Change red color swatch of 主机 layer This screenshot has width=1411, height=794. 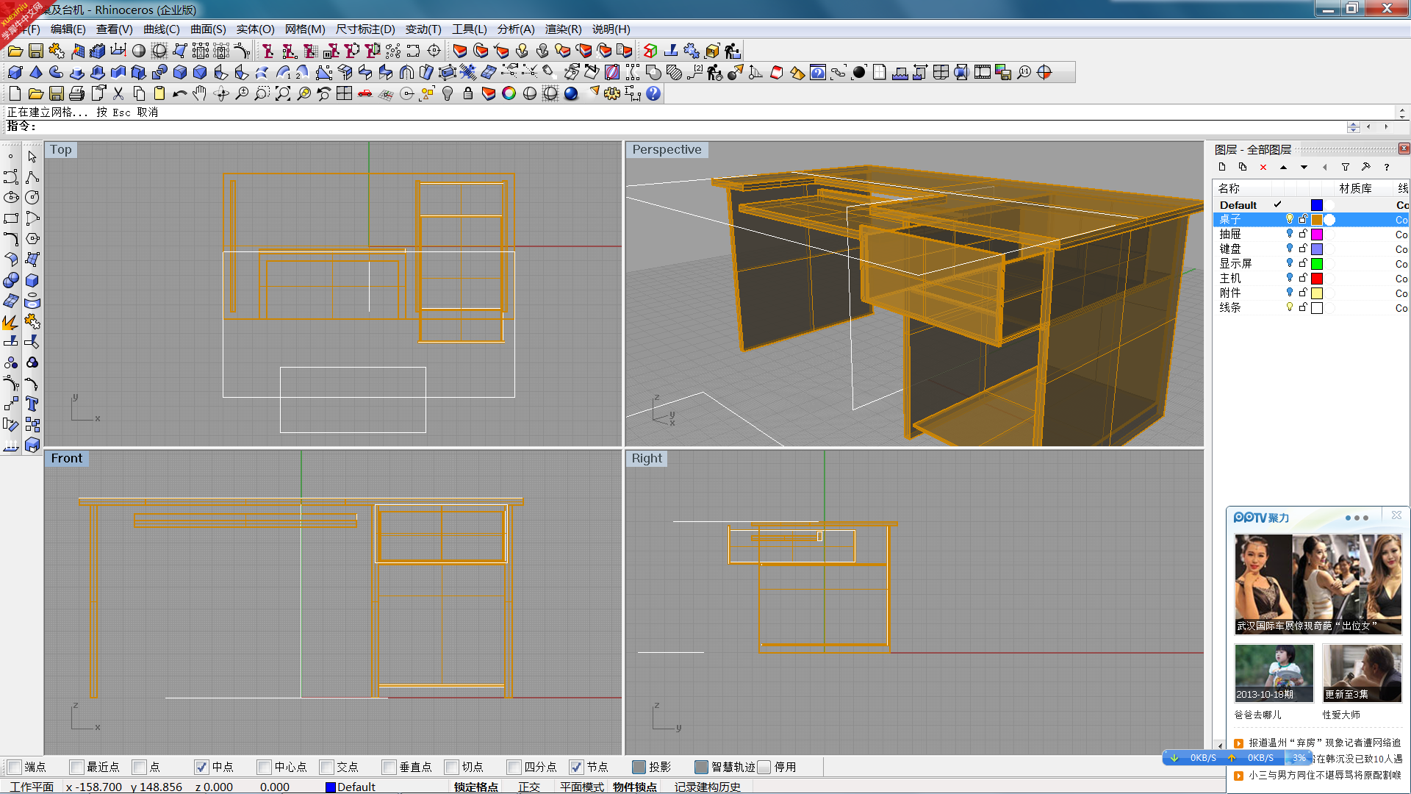pos(1317,278)
